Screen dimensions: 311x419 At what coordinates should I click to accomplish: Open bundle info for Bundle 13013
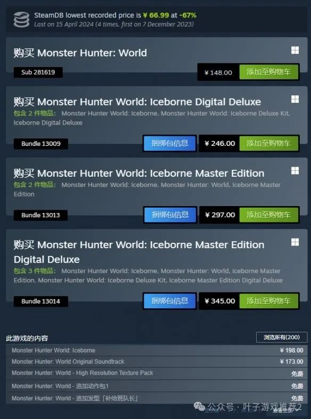point(170,215)
